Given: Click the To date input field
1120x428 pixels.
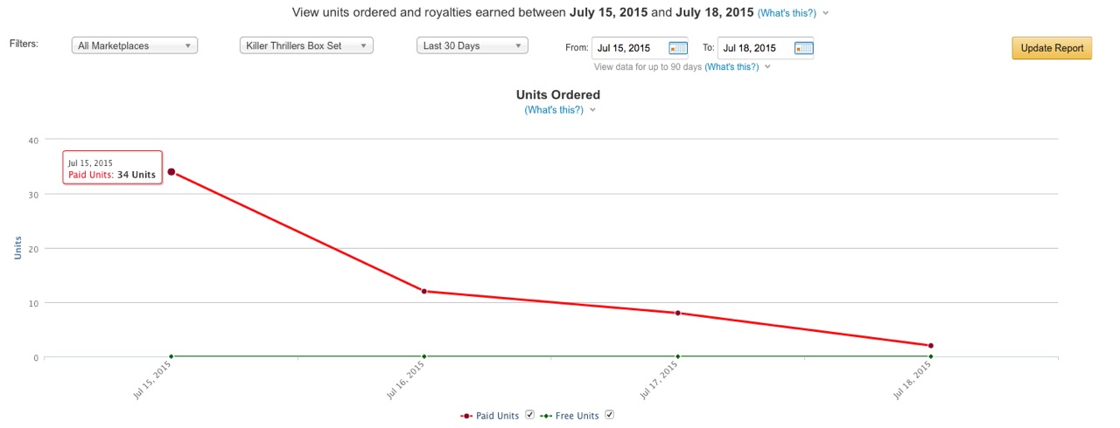Looking at the screenshot, I should [753, 48].
